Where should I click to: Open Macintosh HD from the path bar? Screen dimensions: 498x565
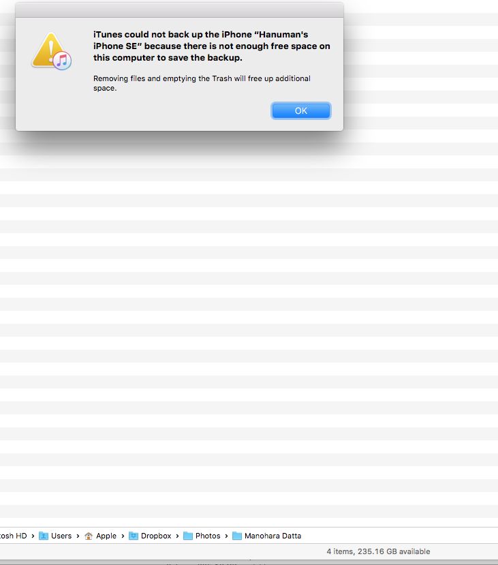tap(14, 536)
